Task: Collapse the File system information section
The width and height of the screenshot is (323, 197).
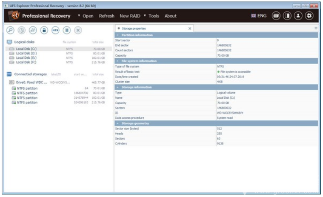Action: coord(117,61)
